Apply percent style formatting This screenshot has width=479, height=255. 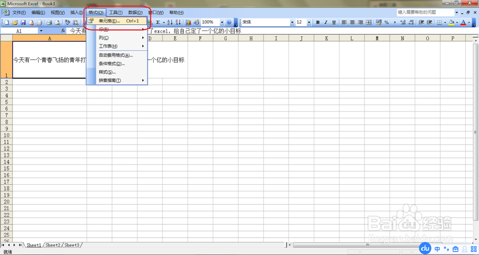click(387, 22)
